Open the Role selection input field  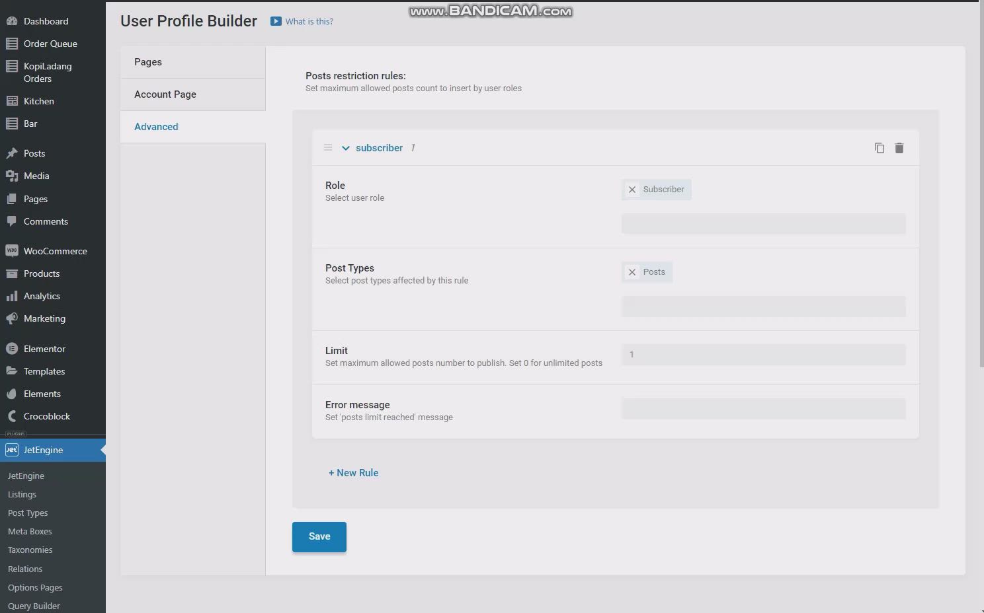tap(763, 224)
